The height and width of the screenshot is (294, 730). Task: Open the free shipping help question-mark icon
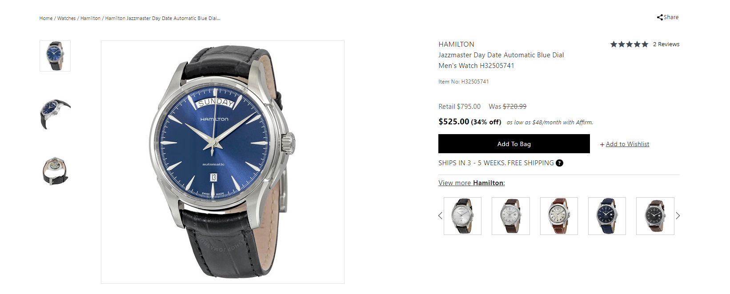coord(559,163)
